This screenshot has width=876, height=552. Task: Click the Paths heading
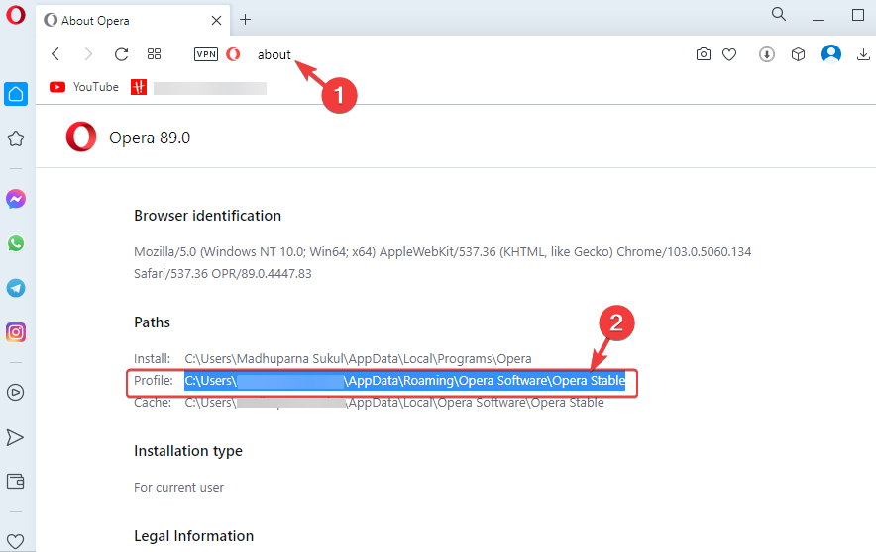152,322
